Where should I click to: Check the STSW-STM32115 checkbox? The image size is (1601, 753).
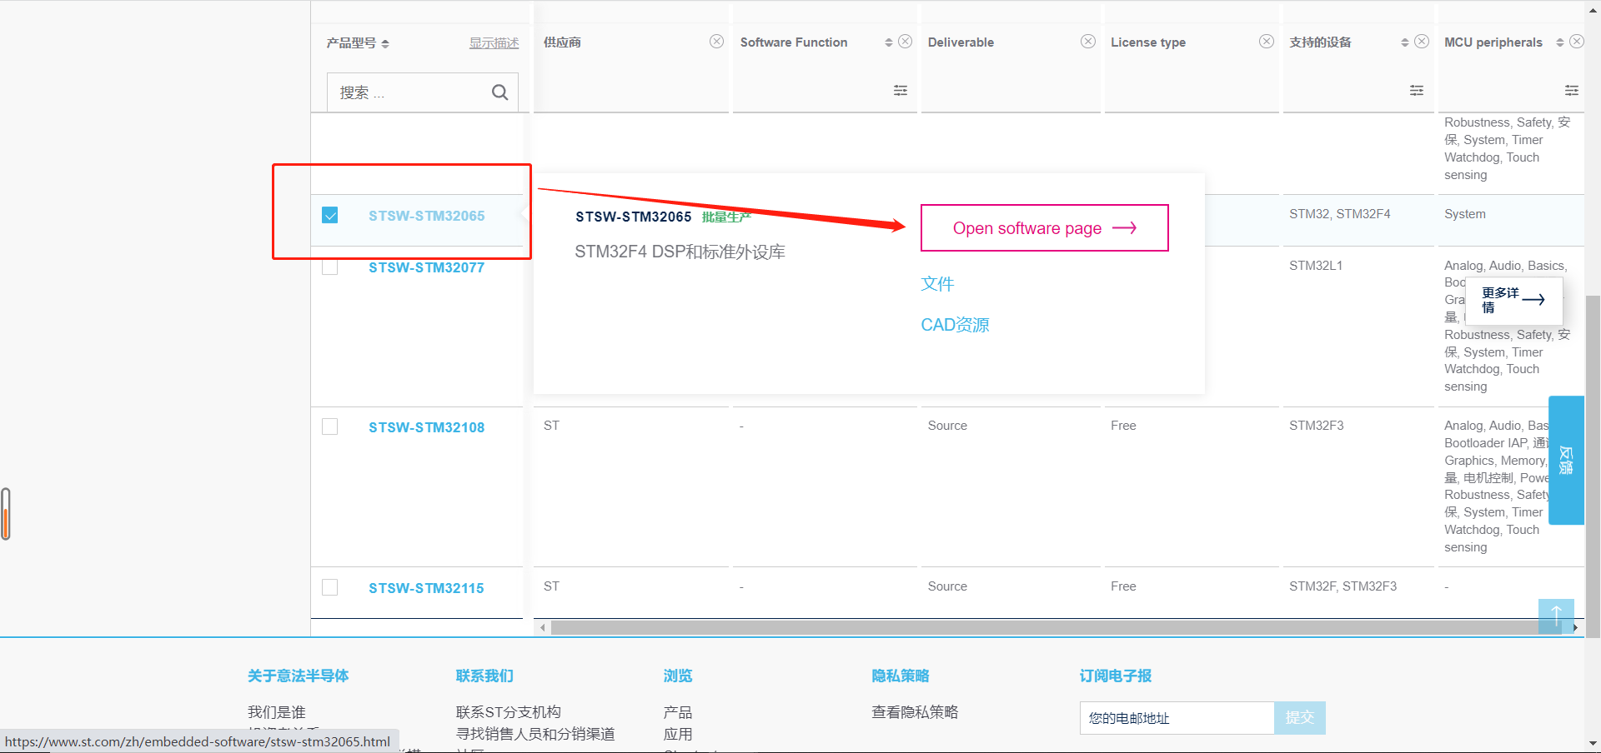[330, 587]
